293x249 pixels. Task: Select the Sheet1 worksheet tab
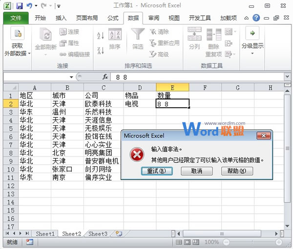click(45, 234)
